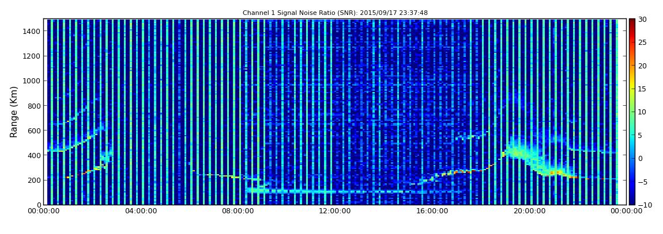Click the colorbar value 30
Screen dimensions: 663x234
point(642,20)
